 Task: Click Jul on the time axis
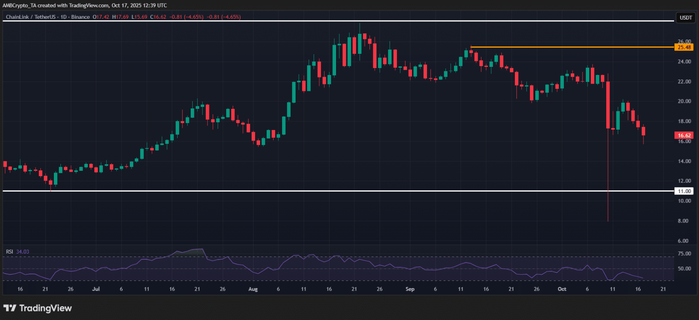pyautogui.click(x=96, y=289)
